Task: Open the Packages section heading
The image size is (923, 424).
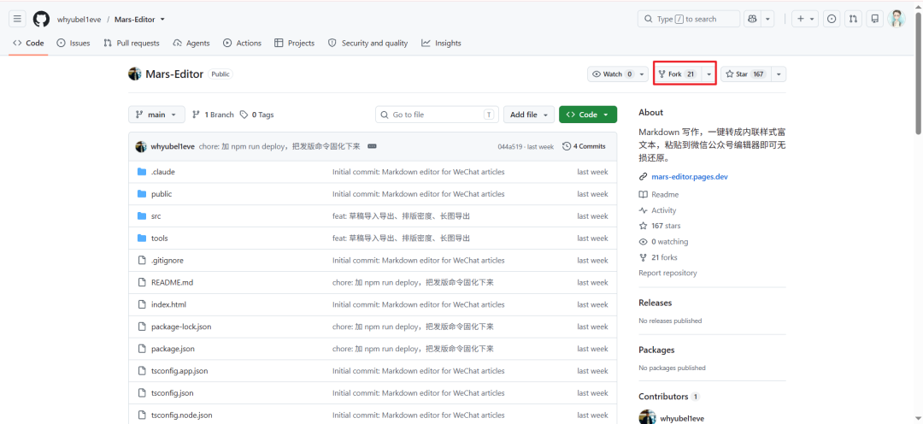Action: 656,350
